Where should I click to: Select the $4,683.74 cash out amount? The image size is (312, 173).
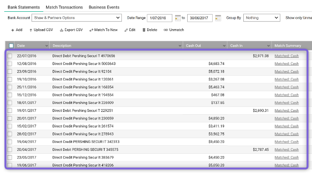[216, 64]
